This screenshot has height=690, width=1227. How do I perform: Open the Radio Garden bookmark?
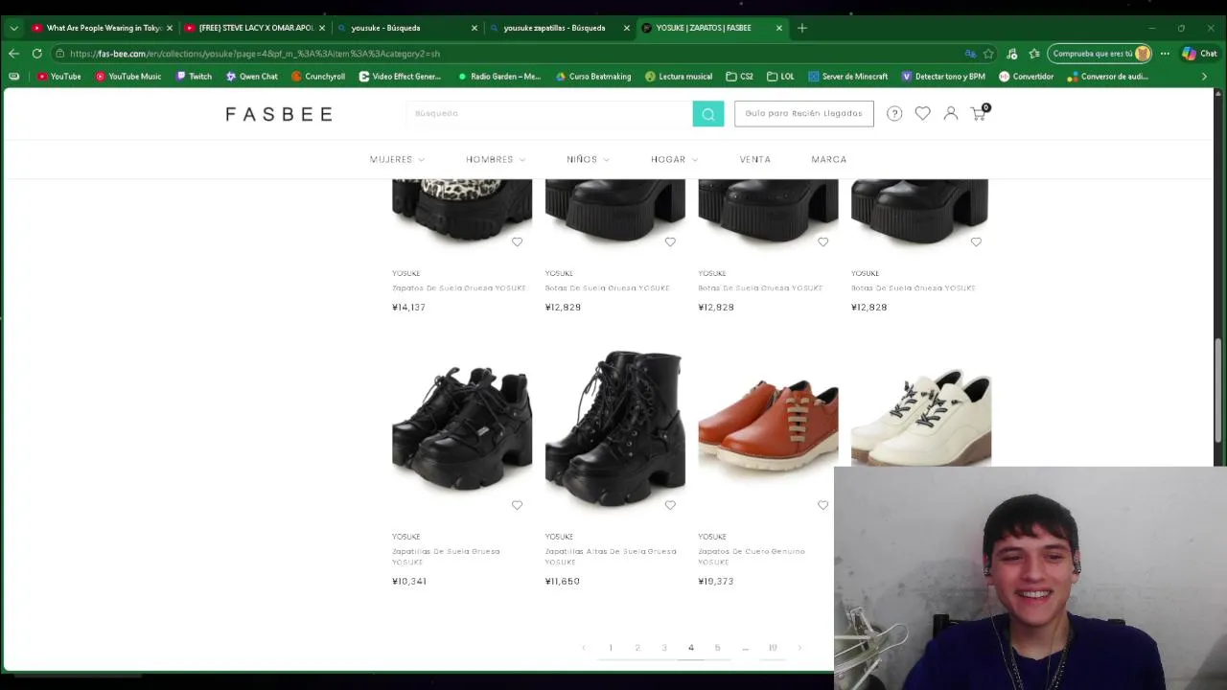tap(499, 77)
